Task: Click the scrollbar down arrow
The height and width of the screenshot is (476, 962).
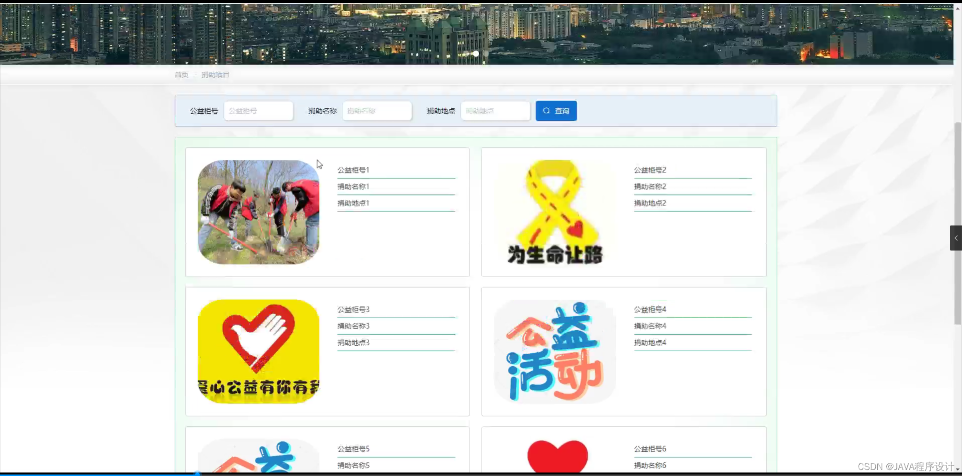Action: point(957,469)
